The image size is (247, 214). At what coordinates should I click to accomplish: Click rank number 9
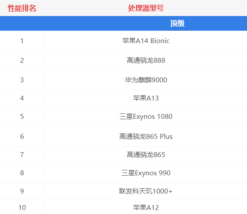pyautogui.click(x=22, y=191)
